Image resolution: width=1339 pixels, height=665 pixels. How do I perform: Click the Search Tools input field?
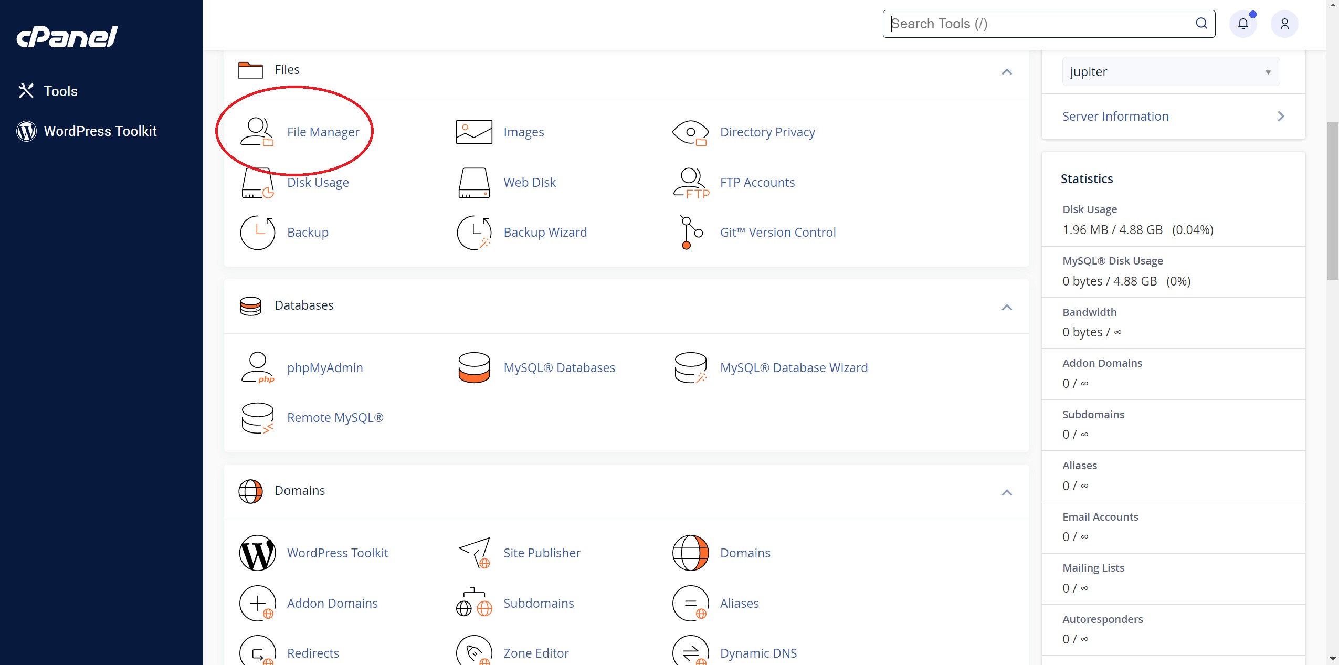point(1039,24)
